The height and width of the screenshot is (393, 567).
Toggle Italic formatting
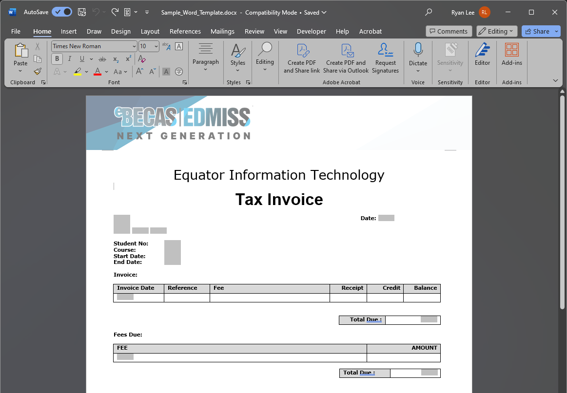click(69, 59)
